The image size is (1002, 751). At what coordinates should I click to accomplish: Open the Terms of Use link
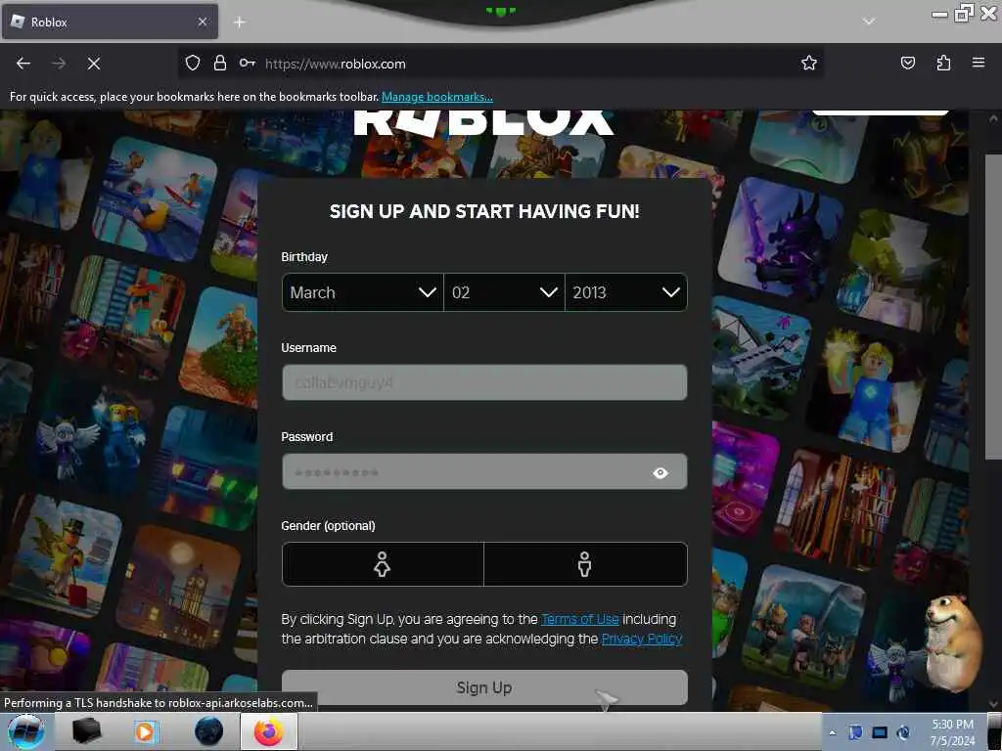[579, 619]
